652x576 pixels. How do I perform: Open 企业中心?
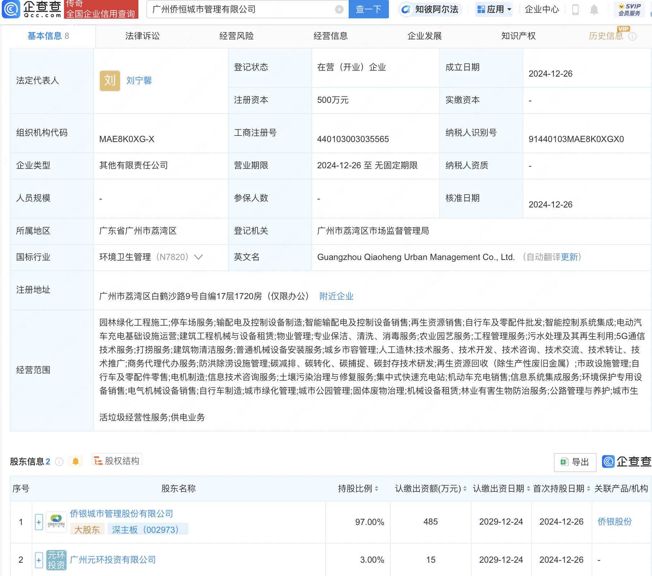click(x=542, y=9)
